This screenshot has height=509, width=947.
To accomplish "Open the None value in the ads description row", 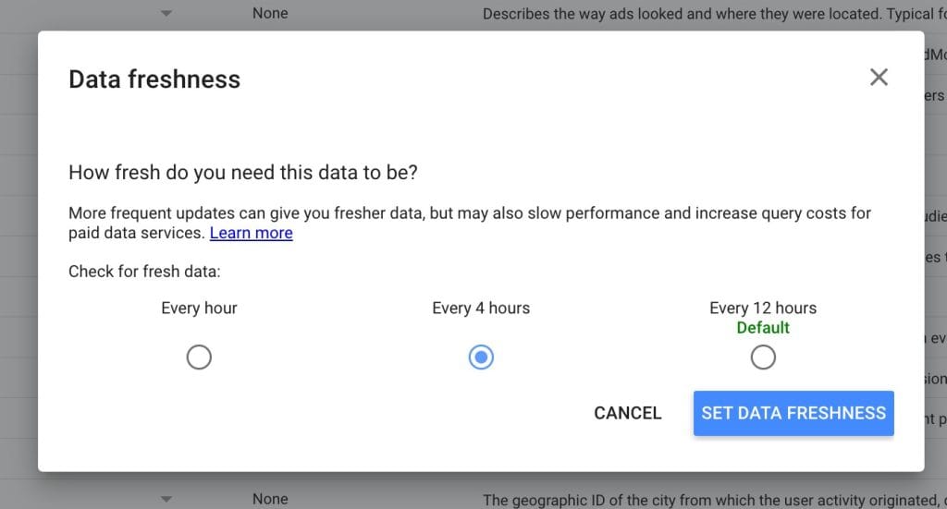I will tap(270, 13).
